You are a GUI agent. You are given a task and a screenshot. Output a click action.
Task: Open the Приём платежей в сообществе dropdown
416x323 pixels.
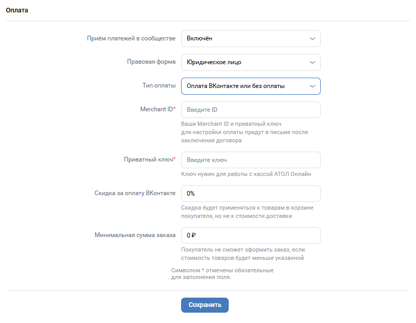tap(251, 39)
